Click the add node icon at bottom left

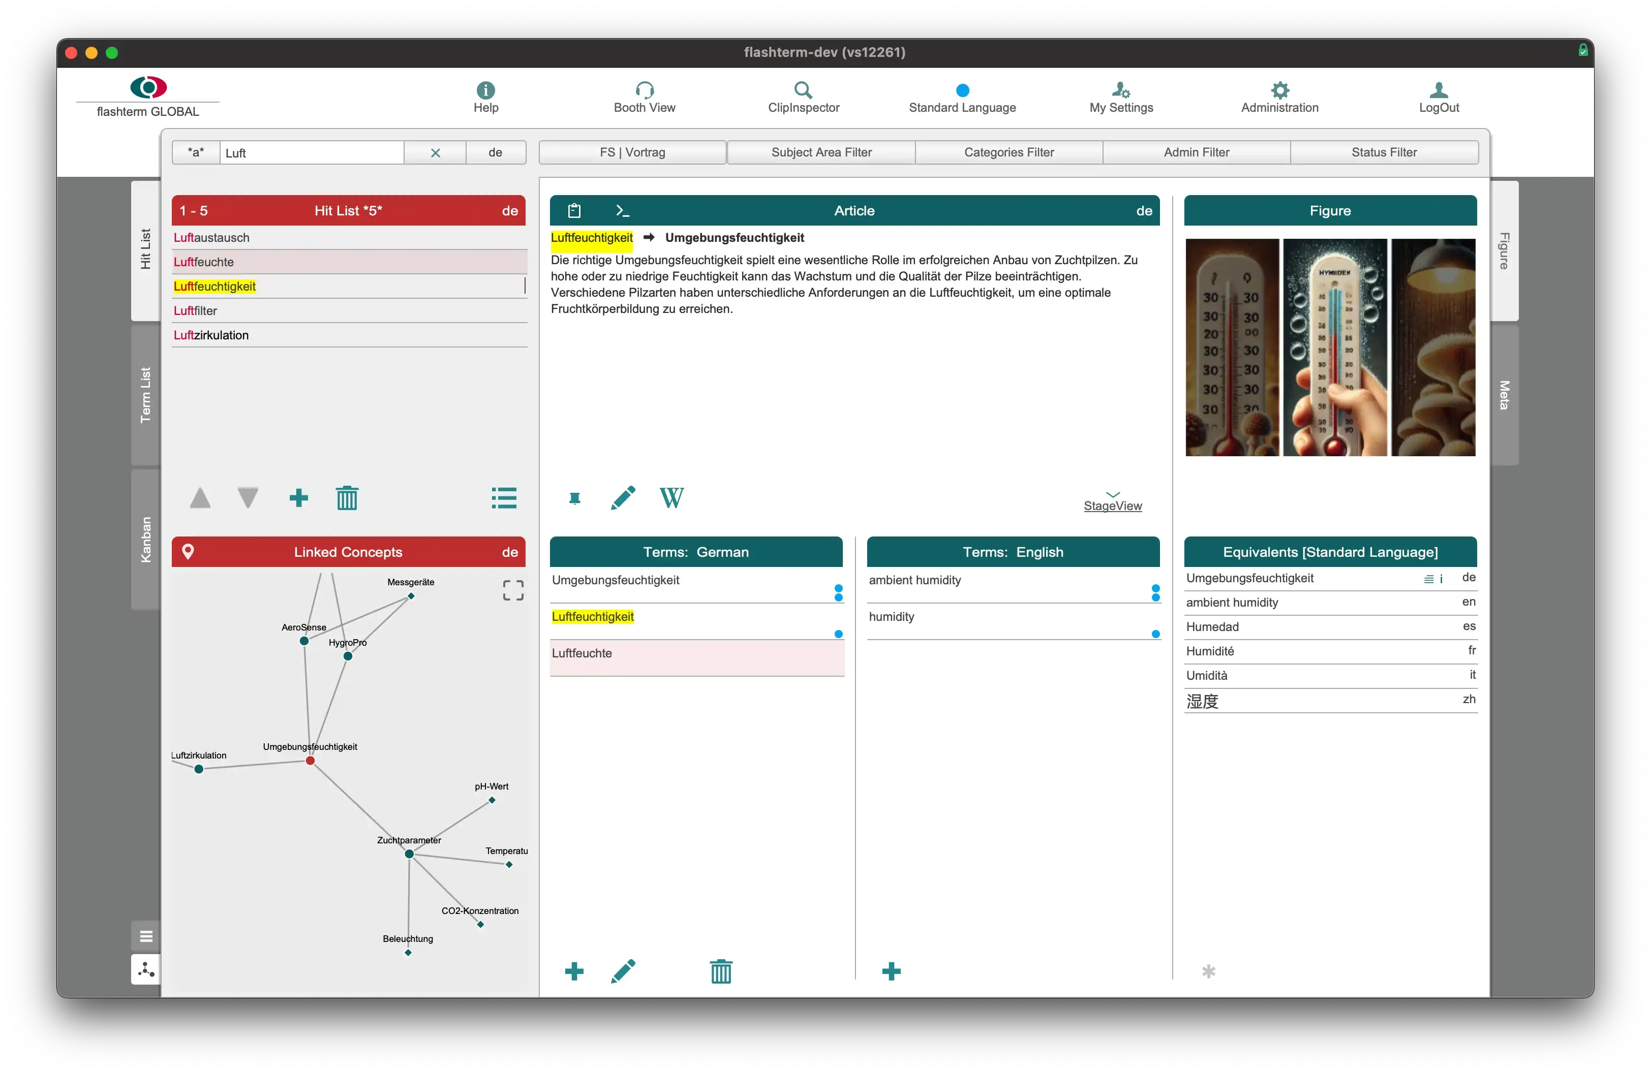click(x=145, y=969)
